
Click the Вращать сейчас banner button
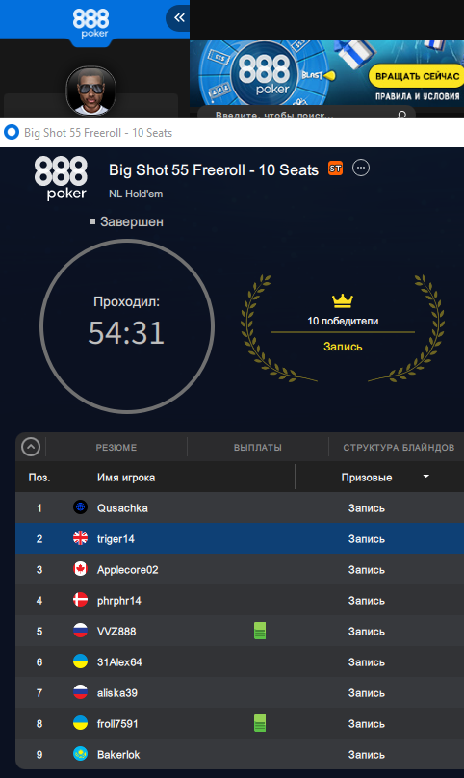coord(417,76)
